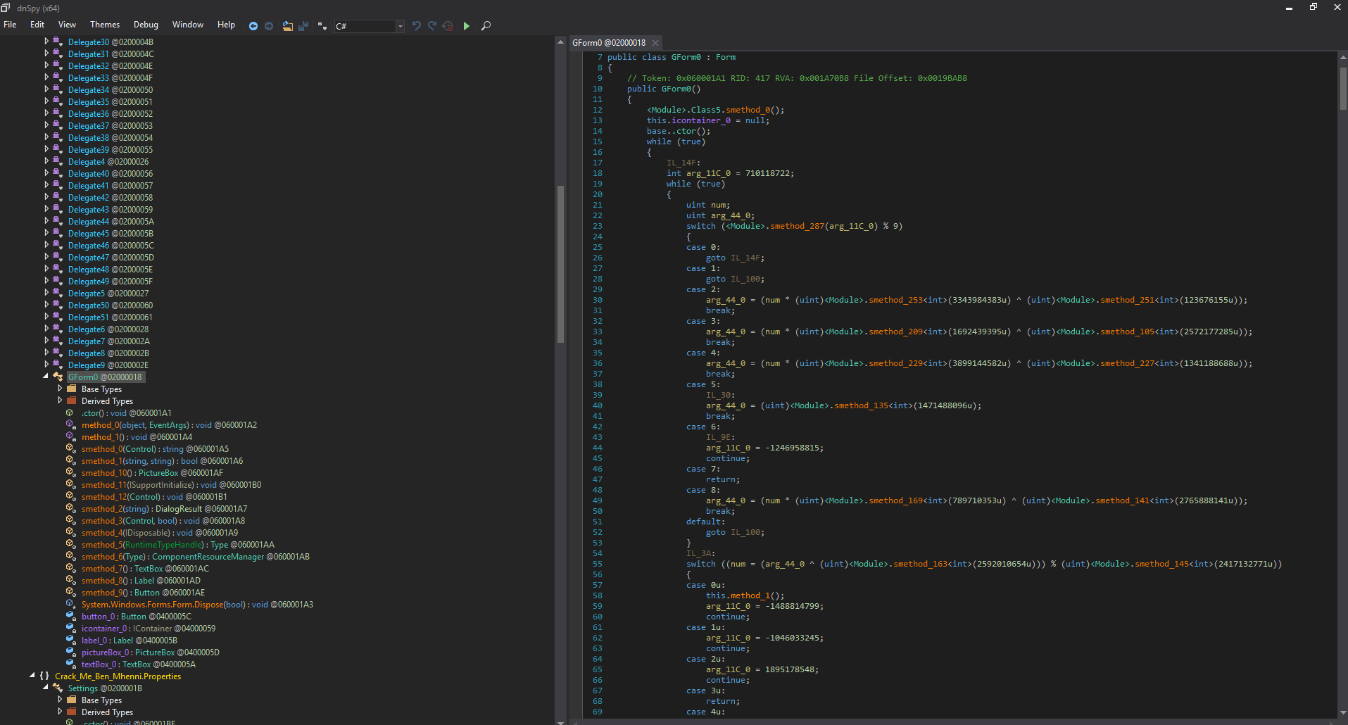1348x725 pixels.
Task: Open the Help menu
Action: tap(226, 25)
